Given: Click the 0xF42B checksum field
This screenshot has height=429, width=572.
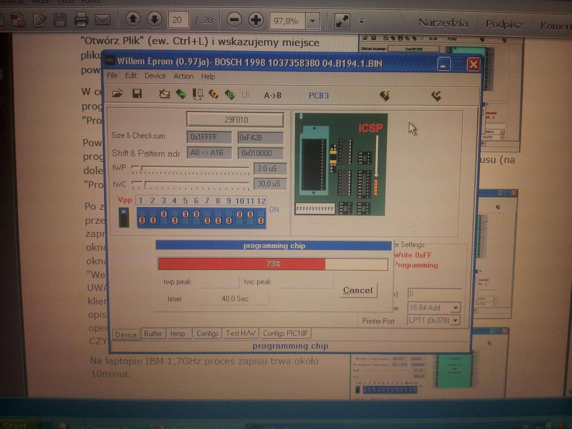Looking at the screenshot, I should click(260, 138).
